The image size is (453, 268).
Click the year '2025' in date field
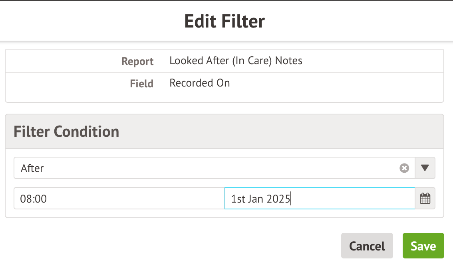(x=278, y=199)
